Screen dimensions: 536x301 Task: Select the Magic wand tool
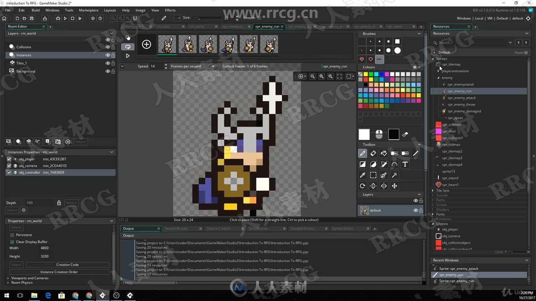(394, 175)
